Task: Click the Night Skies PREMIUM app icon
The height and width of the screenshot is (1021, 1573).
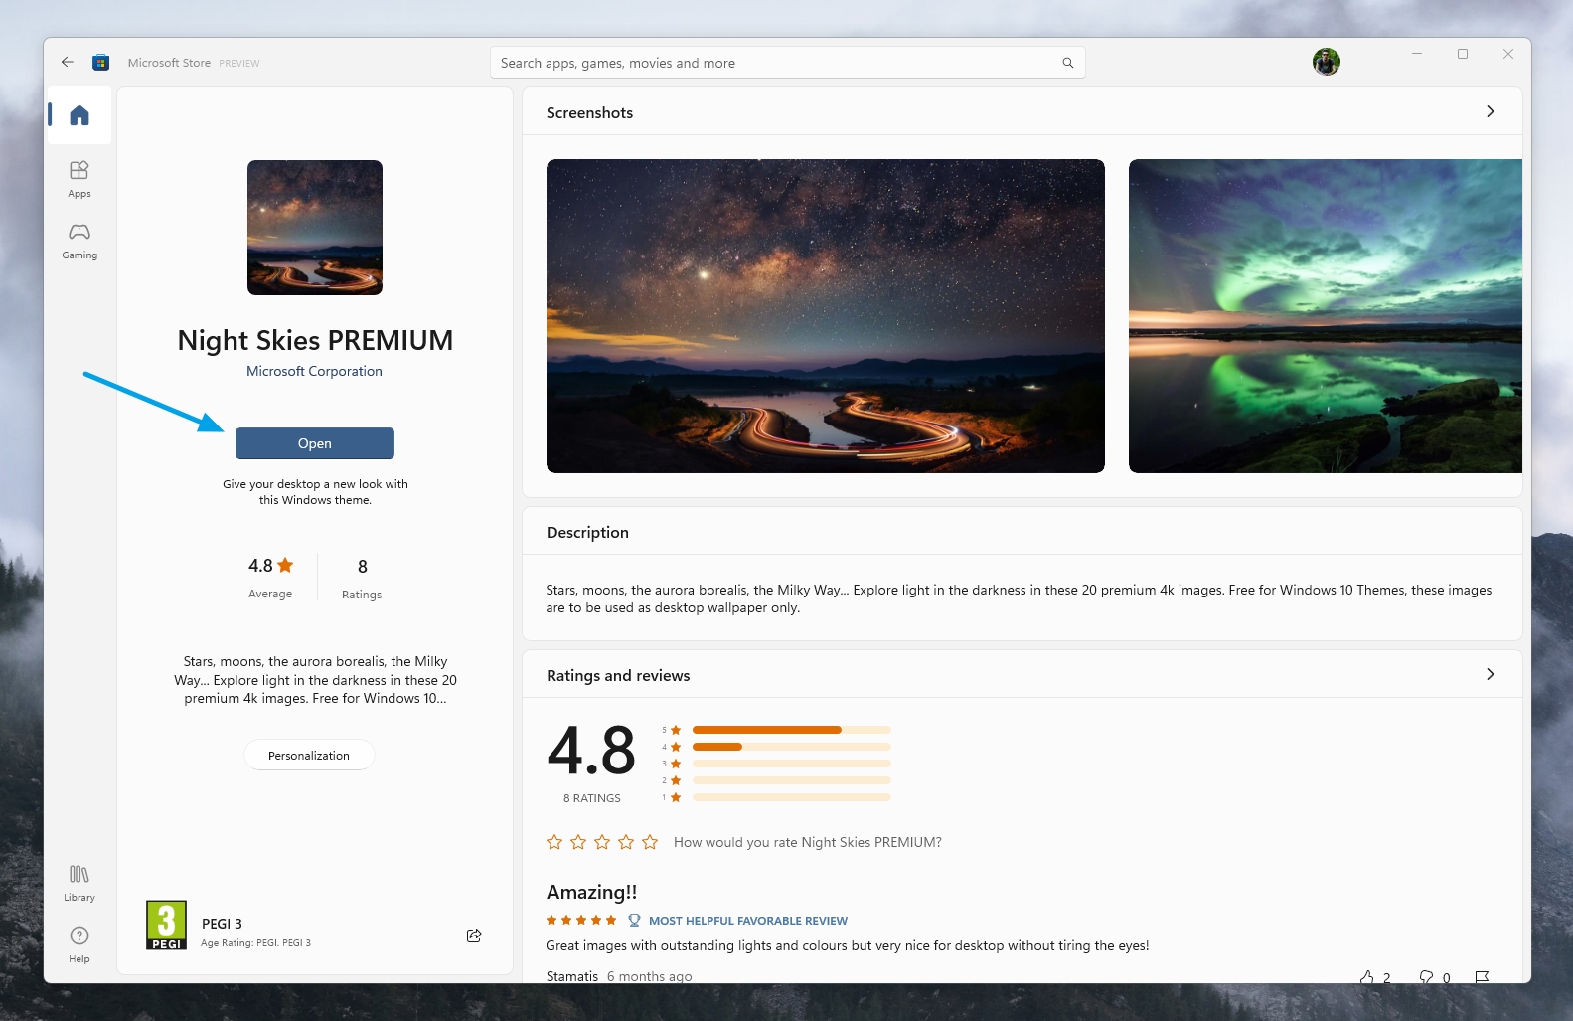Action: 315,228
